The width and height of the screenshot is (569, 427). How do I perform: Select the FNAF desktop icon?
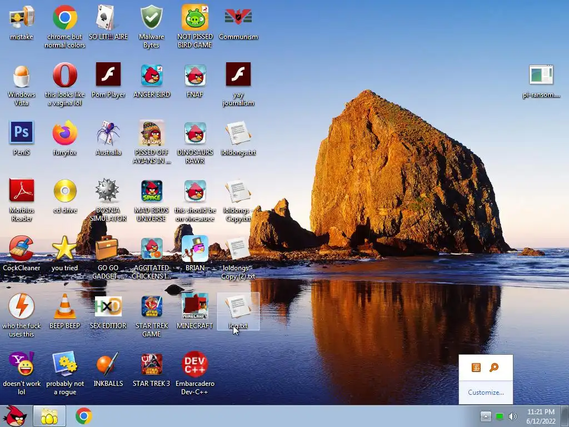coord(195,81)
